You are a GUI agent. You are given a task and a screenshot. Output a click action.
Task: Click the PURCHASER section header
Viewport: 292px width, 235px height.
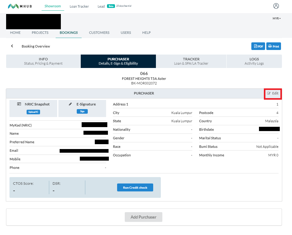point(144,93)
